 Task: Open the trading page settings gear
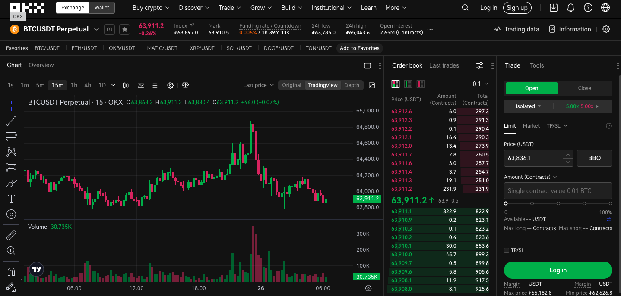(606, 29)
